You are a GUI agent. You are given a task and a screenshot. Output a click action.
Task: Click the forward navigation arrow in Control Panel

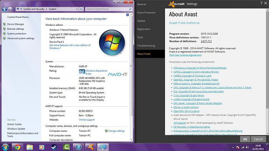tap(10, 9)
